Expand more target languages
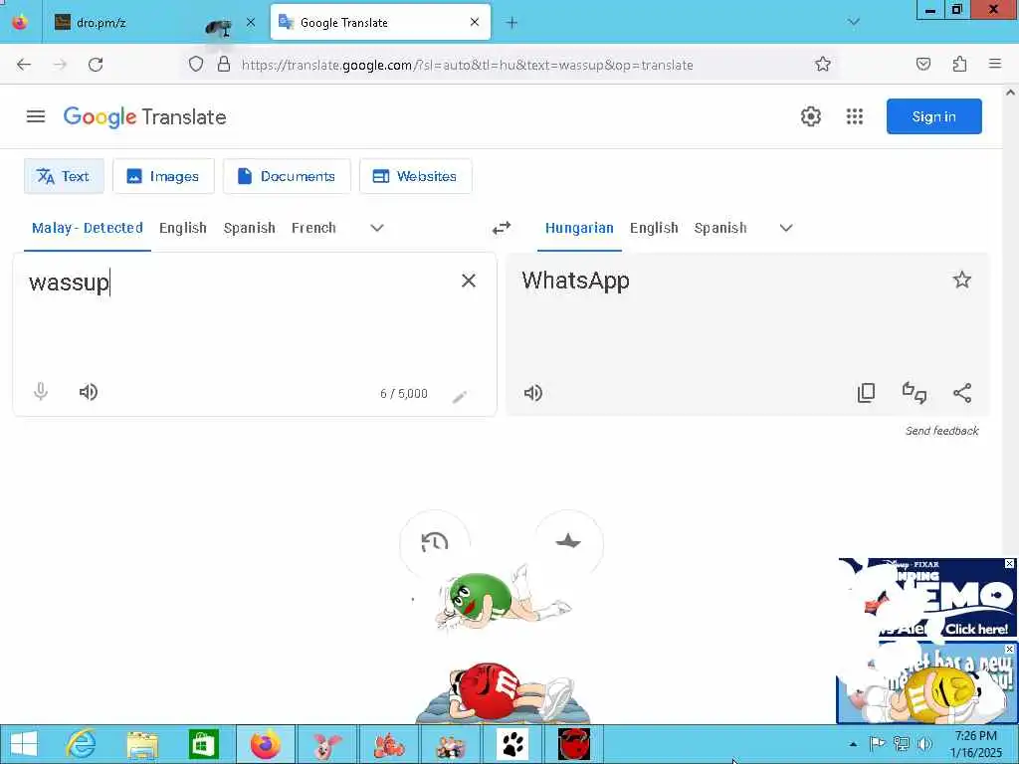The height and width of the screenshot is (764, 1019). 786,228
